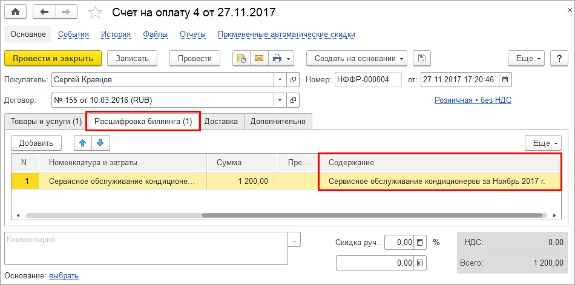Image resolution: width=575 pixels, height=285 pixels.
Task: Open the Файлы section
Action: pyautogui.click(x=155, y=34)
